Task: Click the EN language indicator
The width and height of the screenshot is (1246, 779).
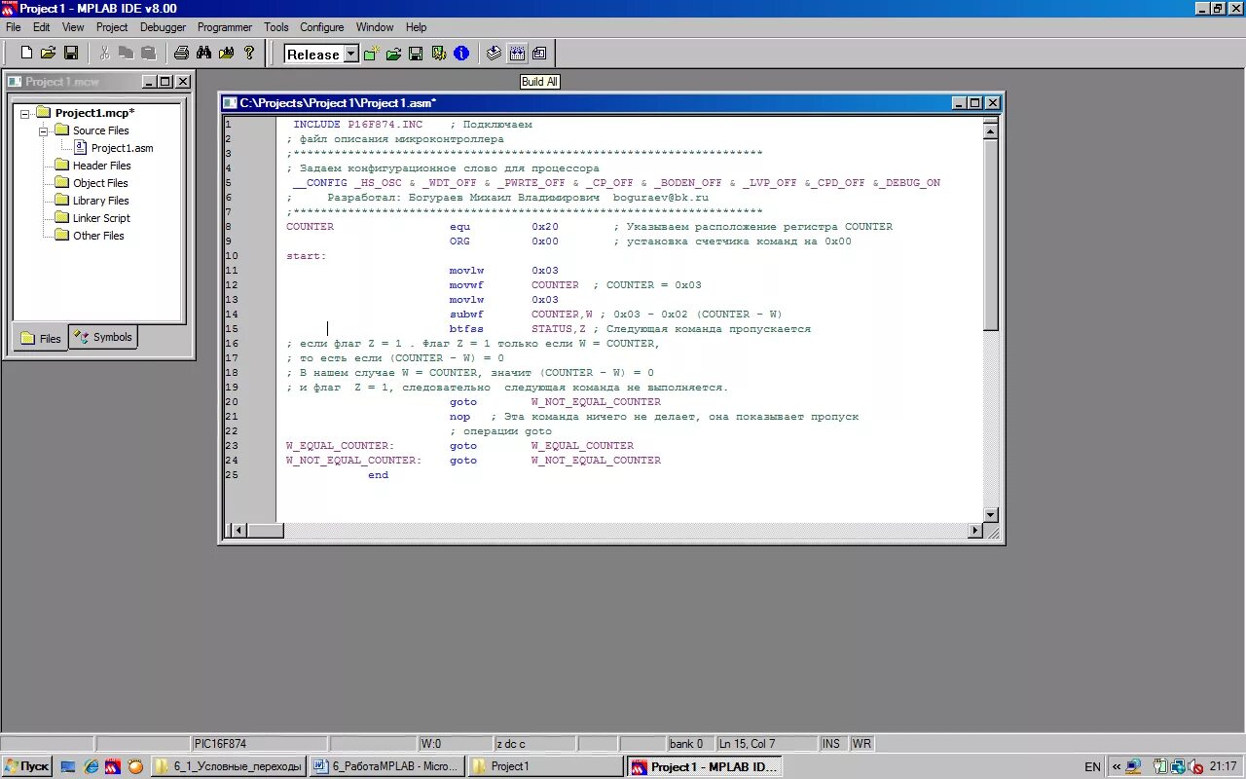Action: click(1092, 766)
